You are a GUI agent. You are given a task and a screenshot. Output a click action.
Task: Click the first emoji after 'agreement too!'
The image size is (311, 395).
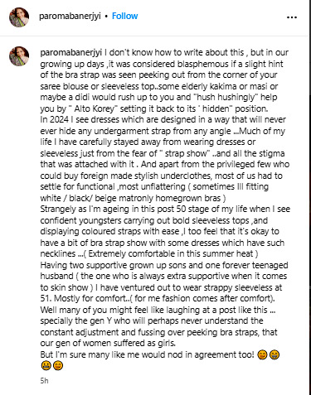[x=262, y=354]
